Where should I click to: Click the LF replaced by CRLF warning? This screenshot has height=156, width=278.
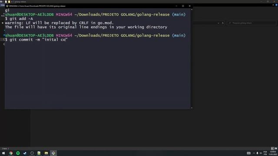(x=59, y=23)
